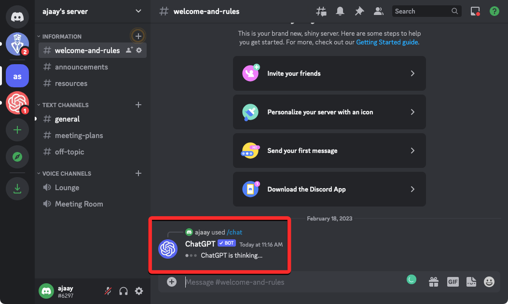Collapse the TEXT CHANNELS category
Screen dimensions: 508x304
[x=63, y=105]
